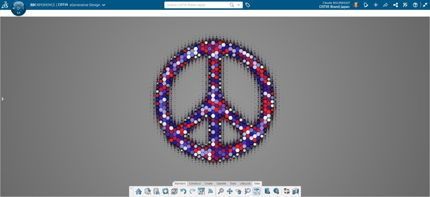Expand the left side panel arrow

(3, 99)
